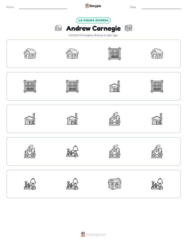The height and width of the screenshot is (242, 187).
Task: Click the bear logo beside mystorypie.com
Action: pos(83,234)
